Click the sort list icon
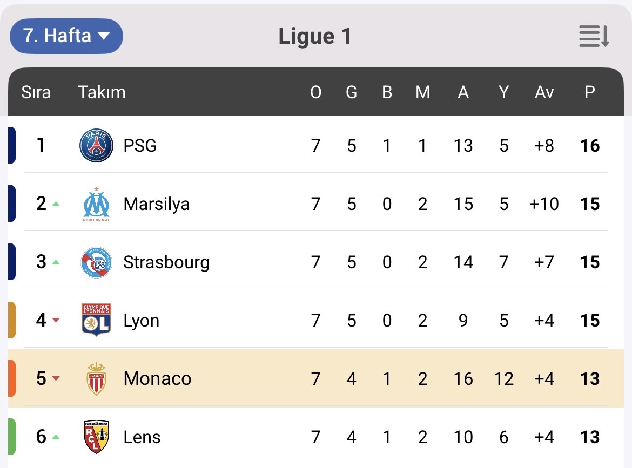Viewport: 632px width, 468px height. tap(594, 36)
